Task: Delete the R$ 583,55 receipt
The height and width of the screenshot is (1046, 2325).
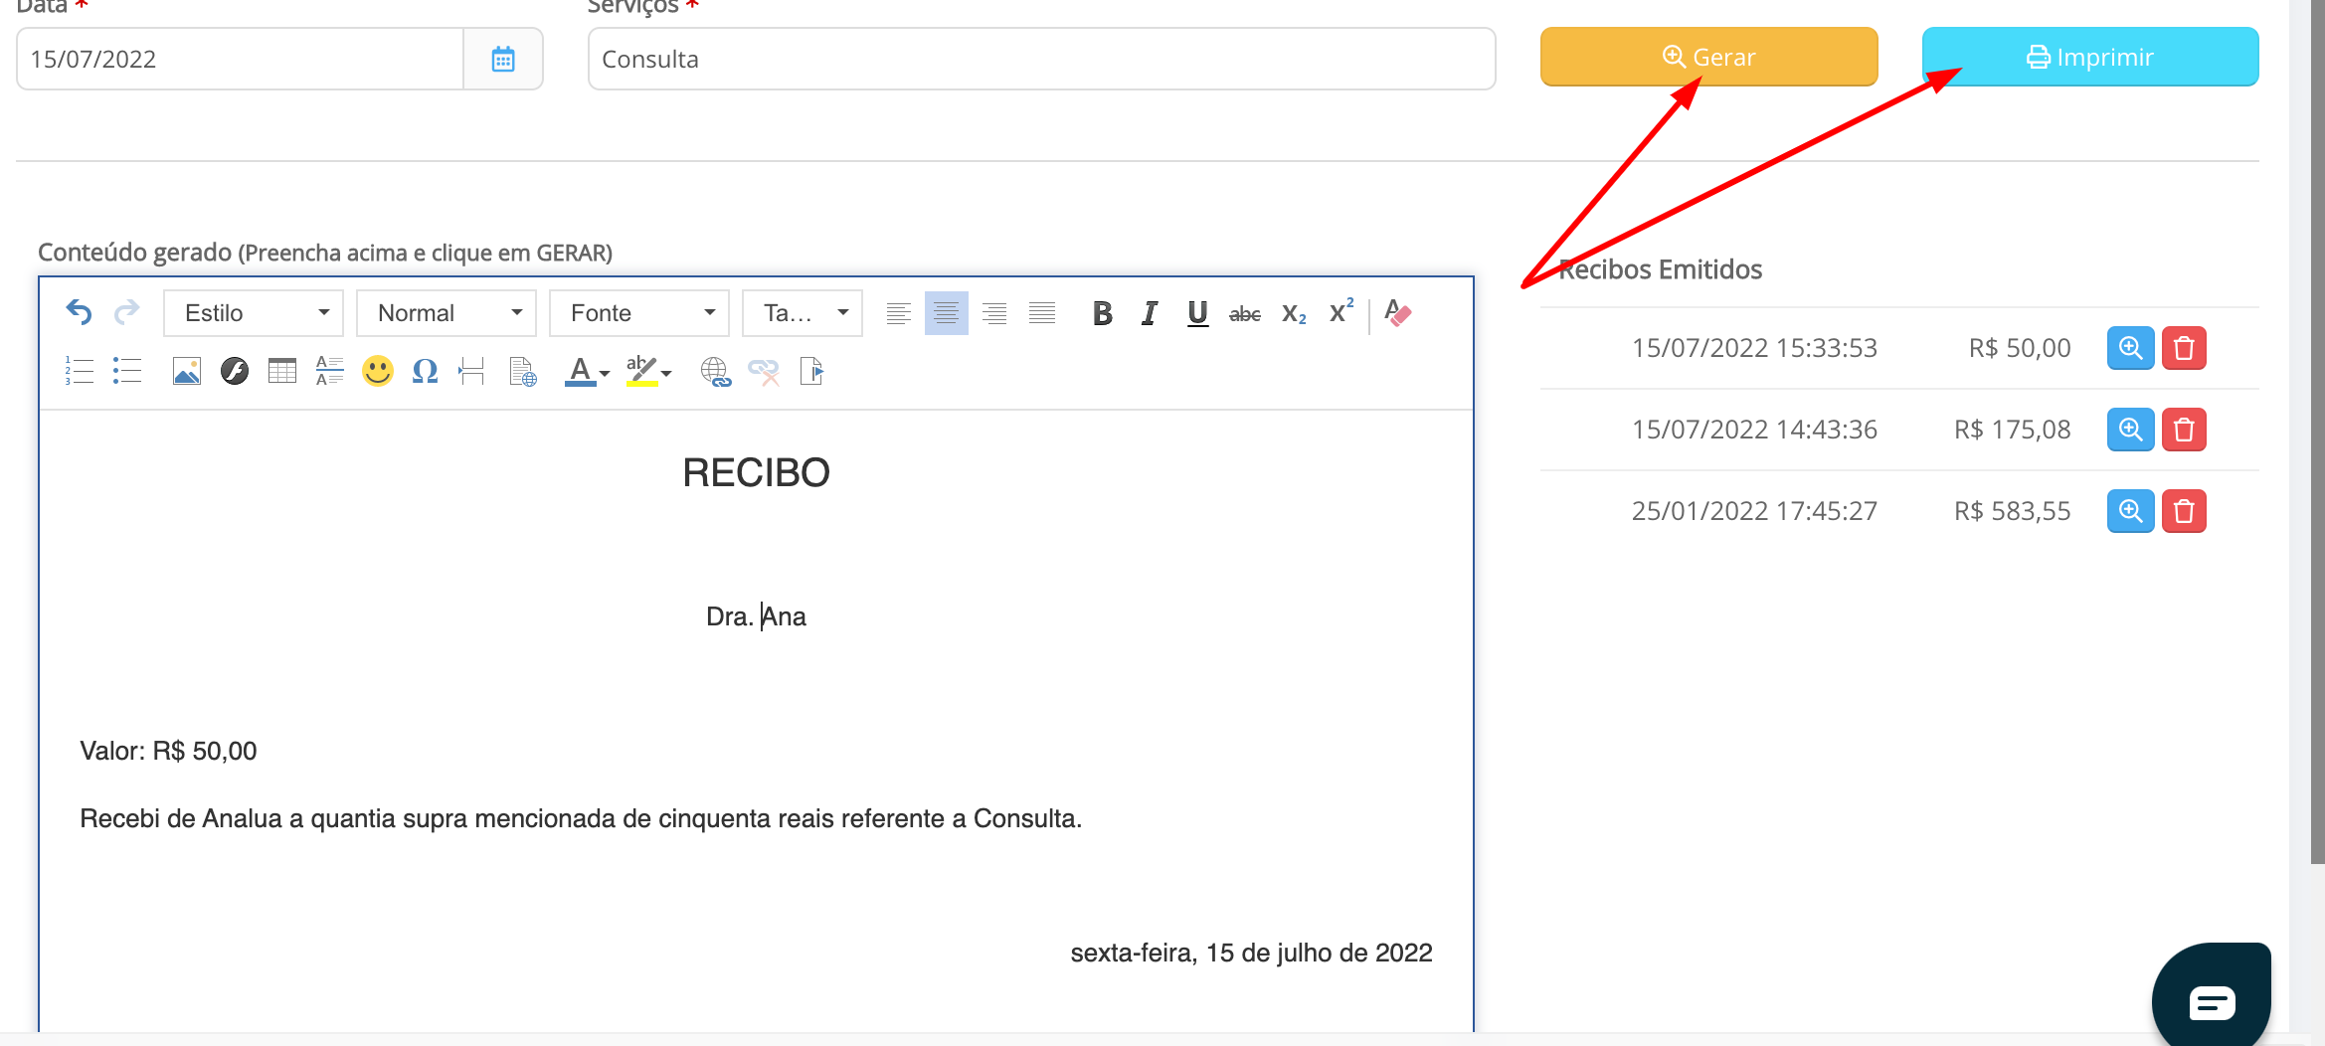Action: (2184, 511)
